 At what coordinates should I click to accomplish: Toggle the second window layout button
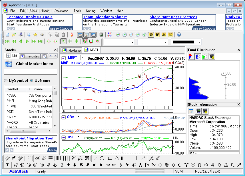(87, 35)
